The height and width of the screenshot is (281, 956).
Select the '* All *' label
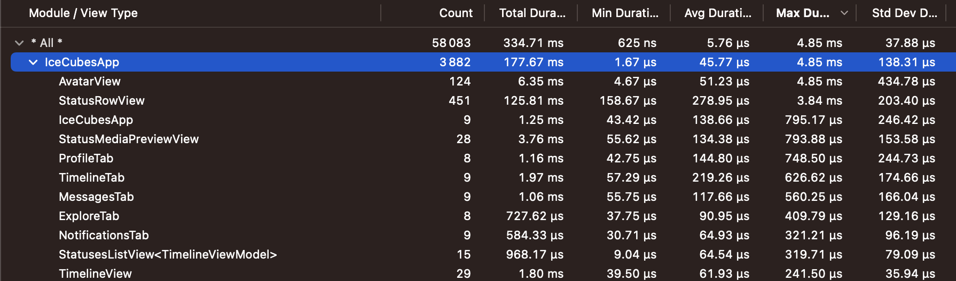46,43
